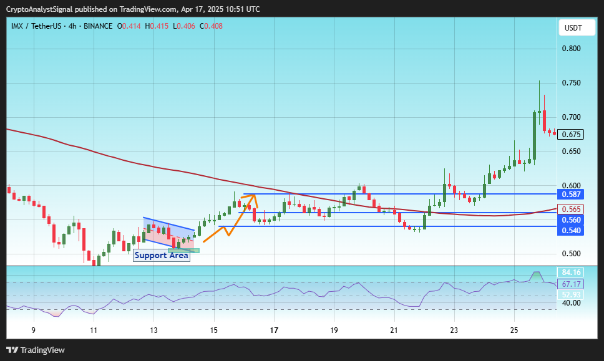Click the USDT currency button
The height and width of the screenshot is (361, 604).
pyautogui.click(x=577, y=27)
